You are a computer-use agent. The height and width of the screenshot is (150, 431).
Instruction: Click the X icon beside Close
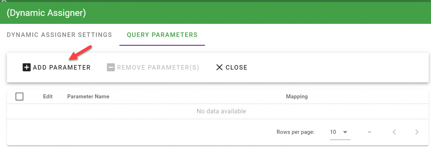[x=219, y=67]
